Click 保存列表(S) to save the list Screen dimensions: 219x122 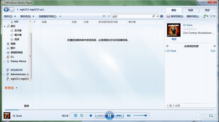point(175,16)
